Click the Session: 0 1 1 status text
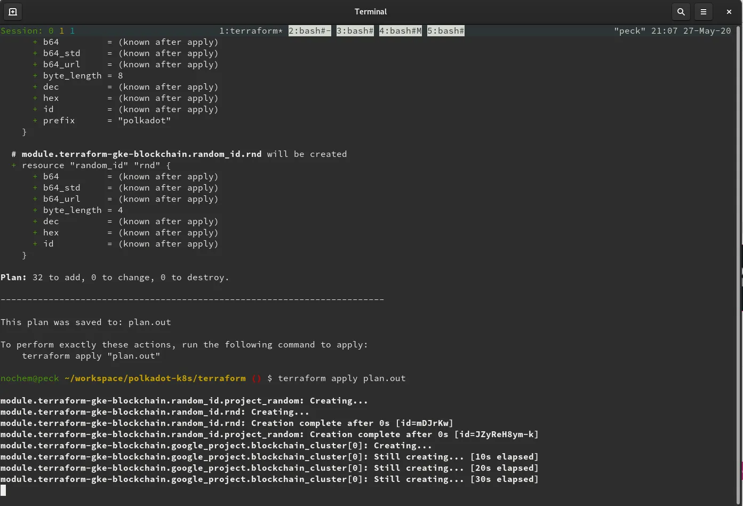The height and width of the screenshot is (506, 743). [x=38, y=31]
